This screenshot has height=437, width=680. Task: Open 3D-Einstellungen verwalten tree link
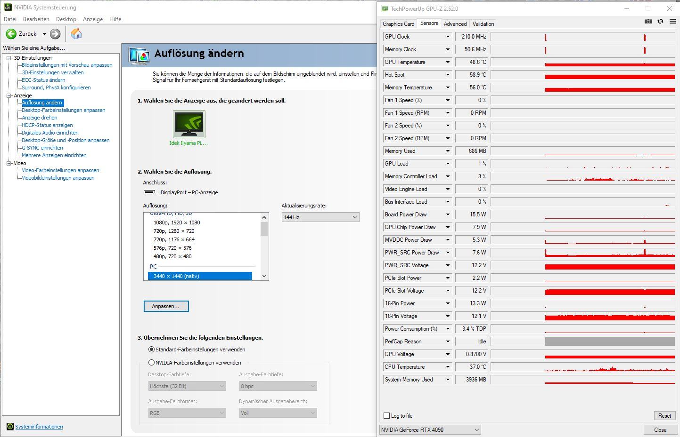point(53,72)
